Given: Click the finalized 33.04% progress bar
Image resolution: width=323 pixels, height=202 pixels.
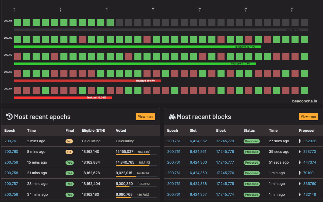Looking at the screenshot, I should (63, 98).
